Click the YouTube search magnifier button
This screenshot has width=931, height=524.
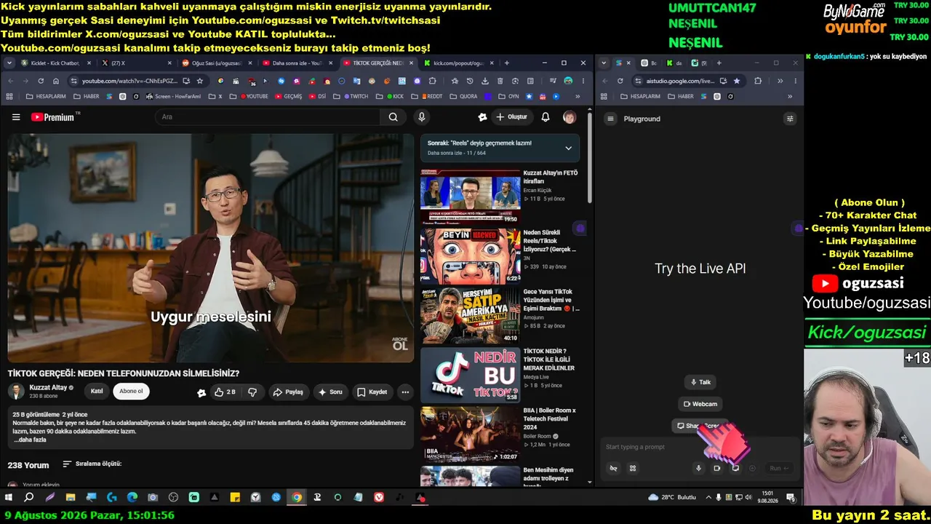pos(393,117)
